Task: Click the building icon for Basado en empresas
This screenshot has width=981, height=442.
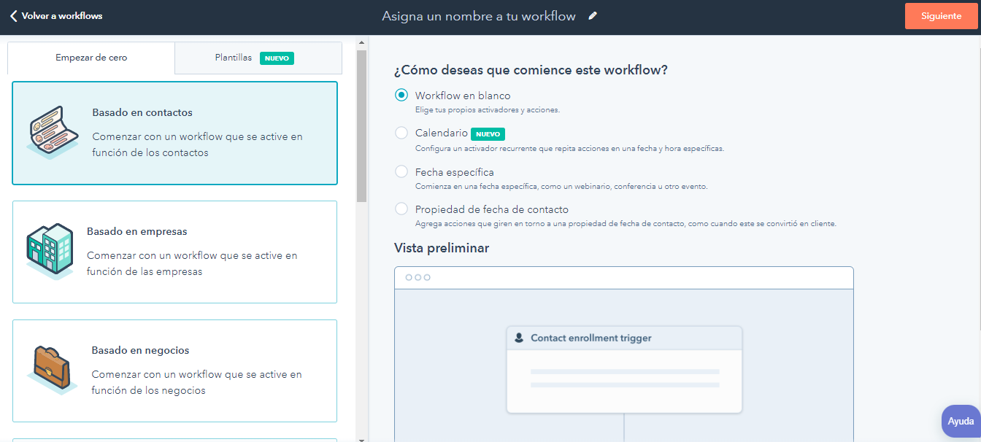Action: pos(50,251)
